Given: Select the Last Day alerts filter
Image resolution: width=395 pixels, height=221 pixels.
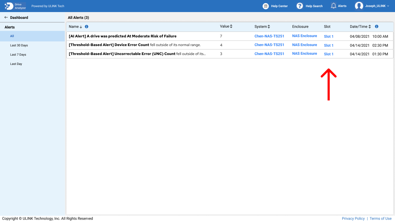Looking at the screenshot, I should (16, 64).
